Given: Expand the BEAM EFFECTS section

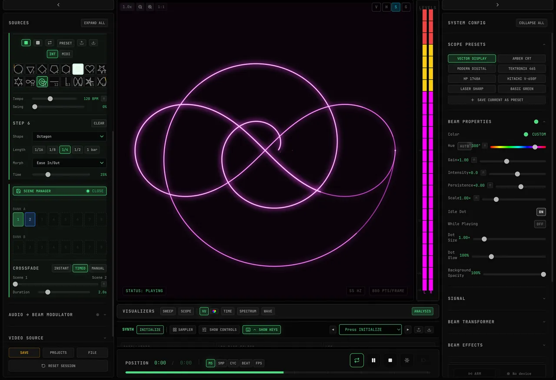Looking at the screenshot, I should click(x=497, y=345).
